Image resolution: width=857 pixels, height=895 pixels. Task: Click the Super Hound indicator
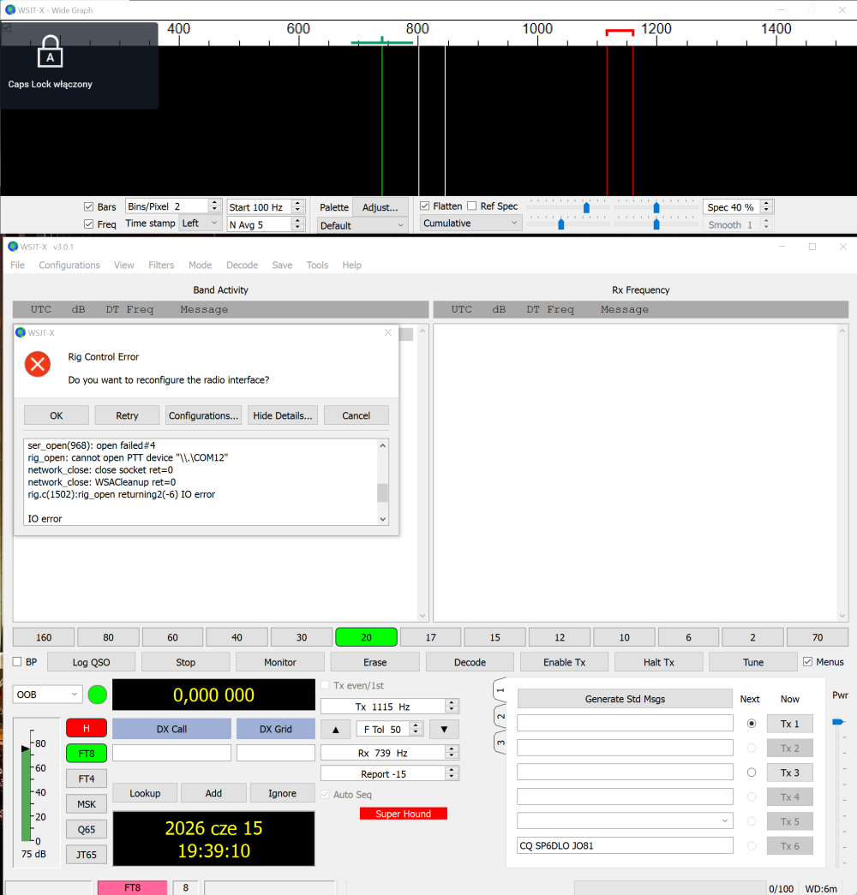click(x=404, y=814)
